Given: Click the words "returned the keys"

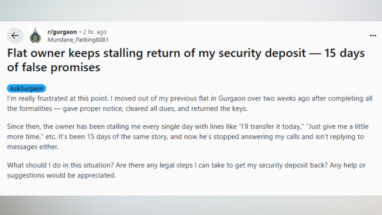Looking at the screenshot, I should (x=219, y=108).
